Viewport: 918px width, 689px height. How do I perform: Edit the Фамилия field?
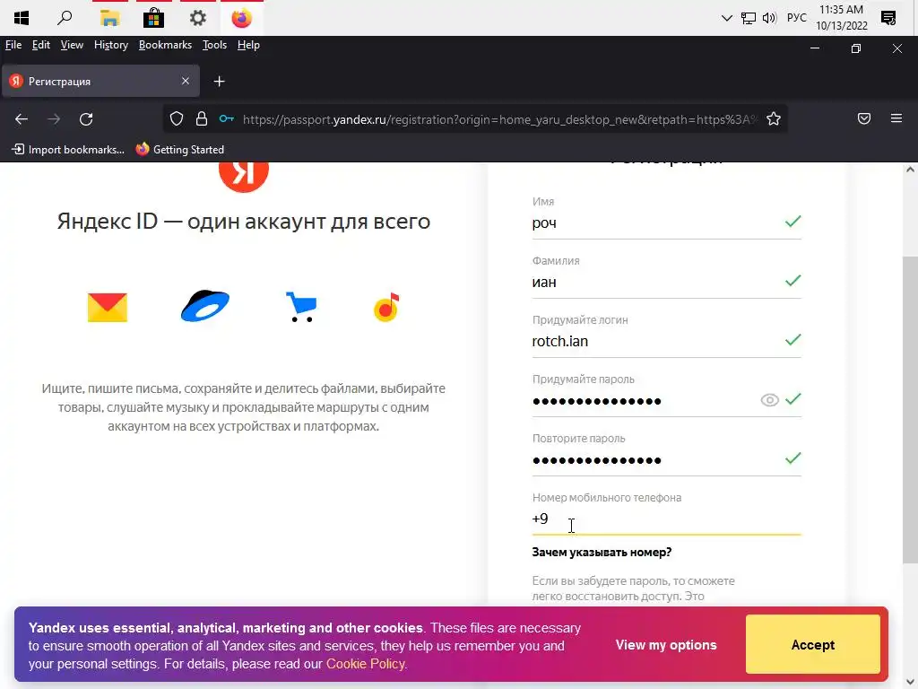pyautogui.click(x=666, y=283)
